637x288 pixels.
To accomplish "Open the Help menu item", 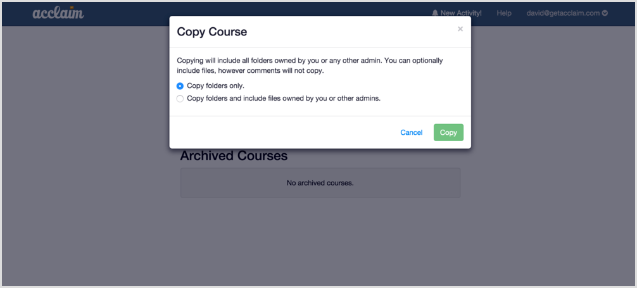I will [504, 13].
